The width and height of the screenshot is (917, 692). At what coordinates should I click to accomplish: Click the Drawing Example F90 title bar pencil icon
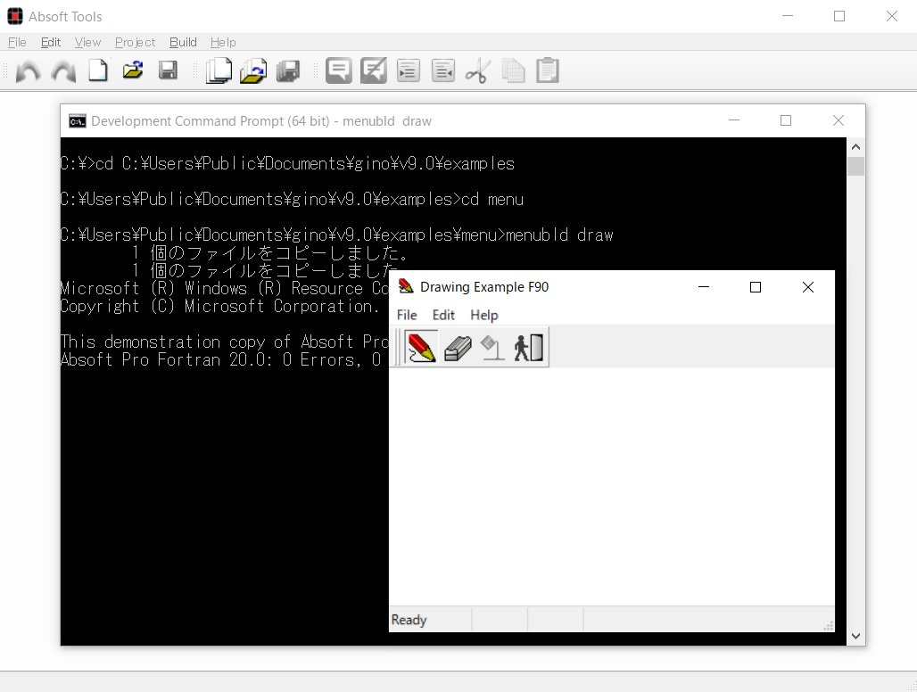point(405,286)
